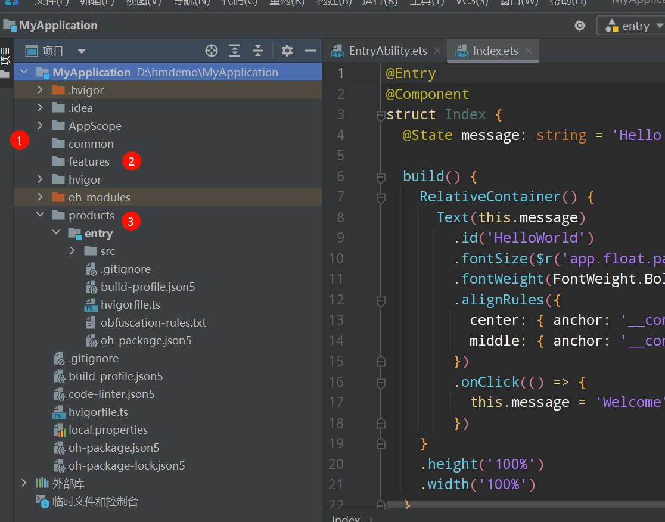The image size is (665, 522).
Task: Open the entry run configuration dropdown
Action: pyautogui.click(x=632, y=26)
